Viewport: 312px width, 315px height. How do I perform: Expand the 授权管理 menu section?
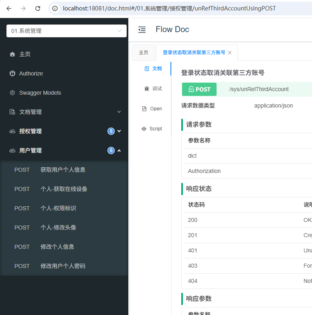(x=119, y=131)
